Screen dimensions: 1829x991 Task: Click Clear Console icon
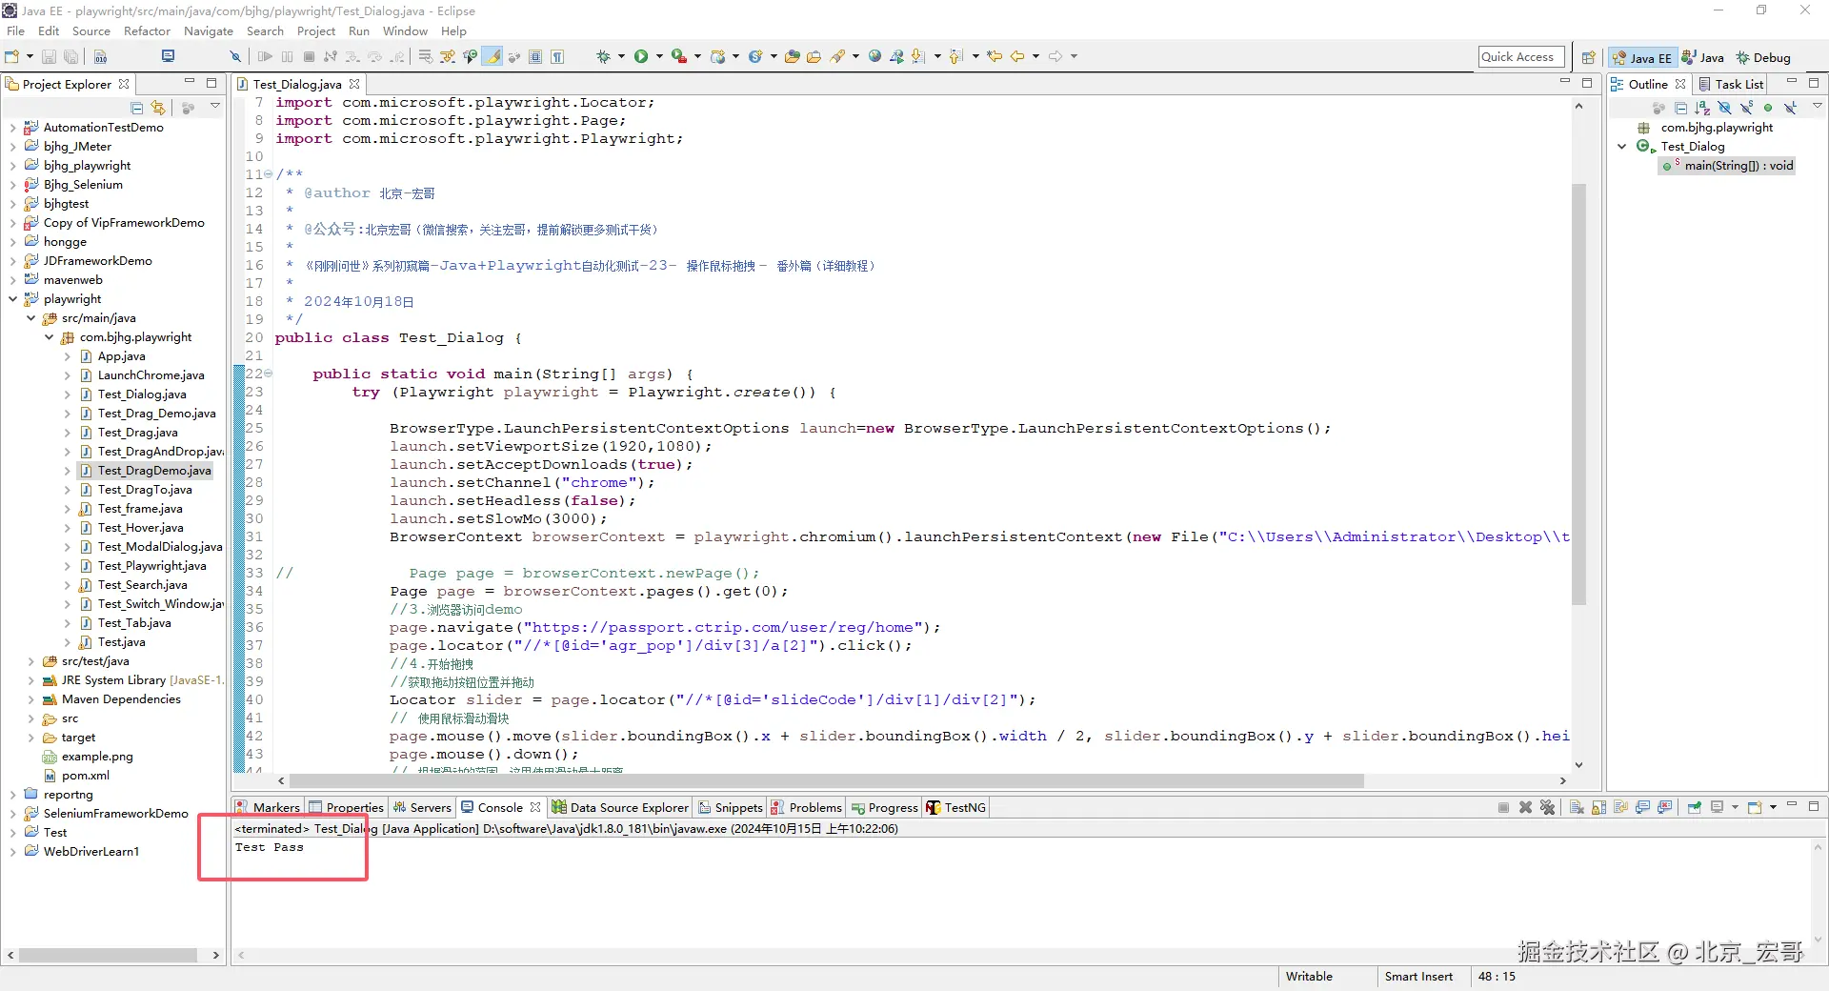click(1577, 807)
